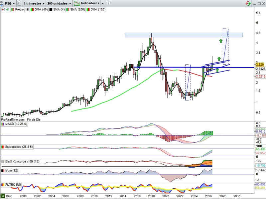Open SMA (200) indicator settings

[x=77, y=10]
